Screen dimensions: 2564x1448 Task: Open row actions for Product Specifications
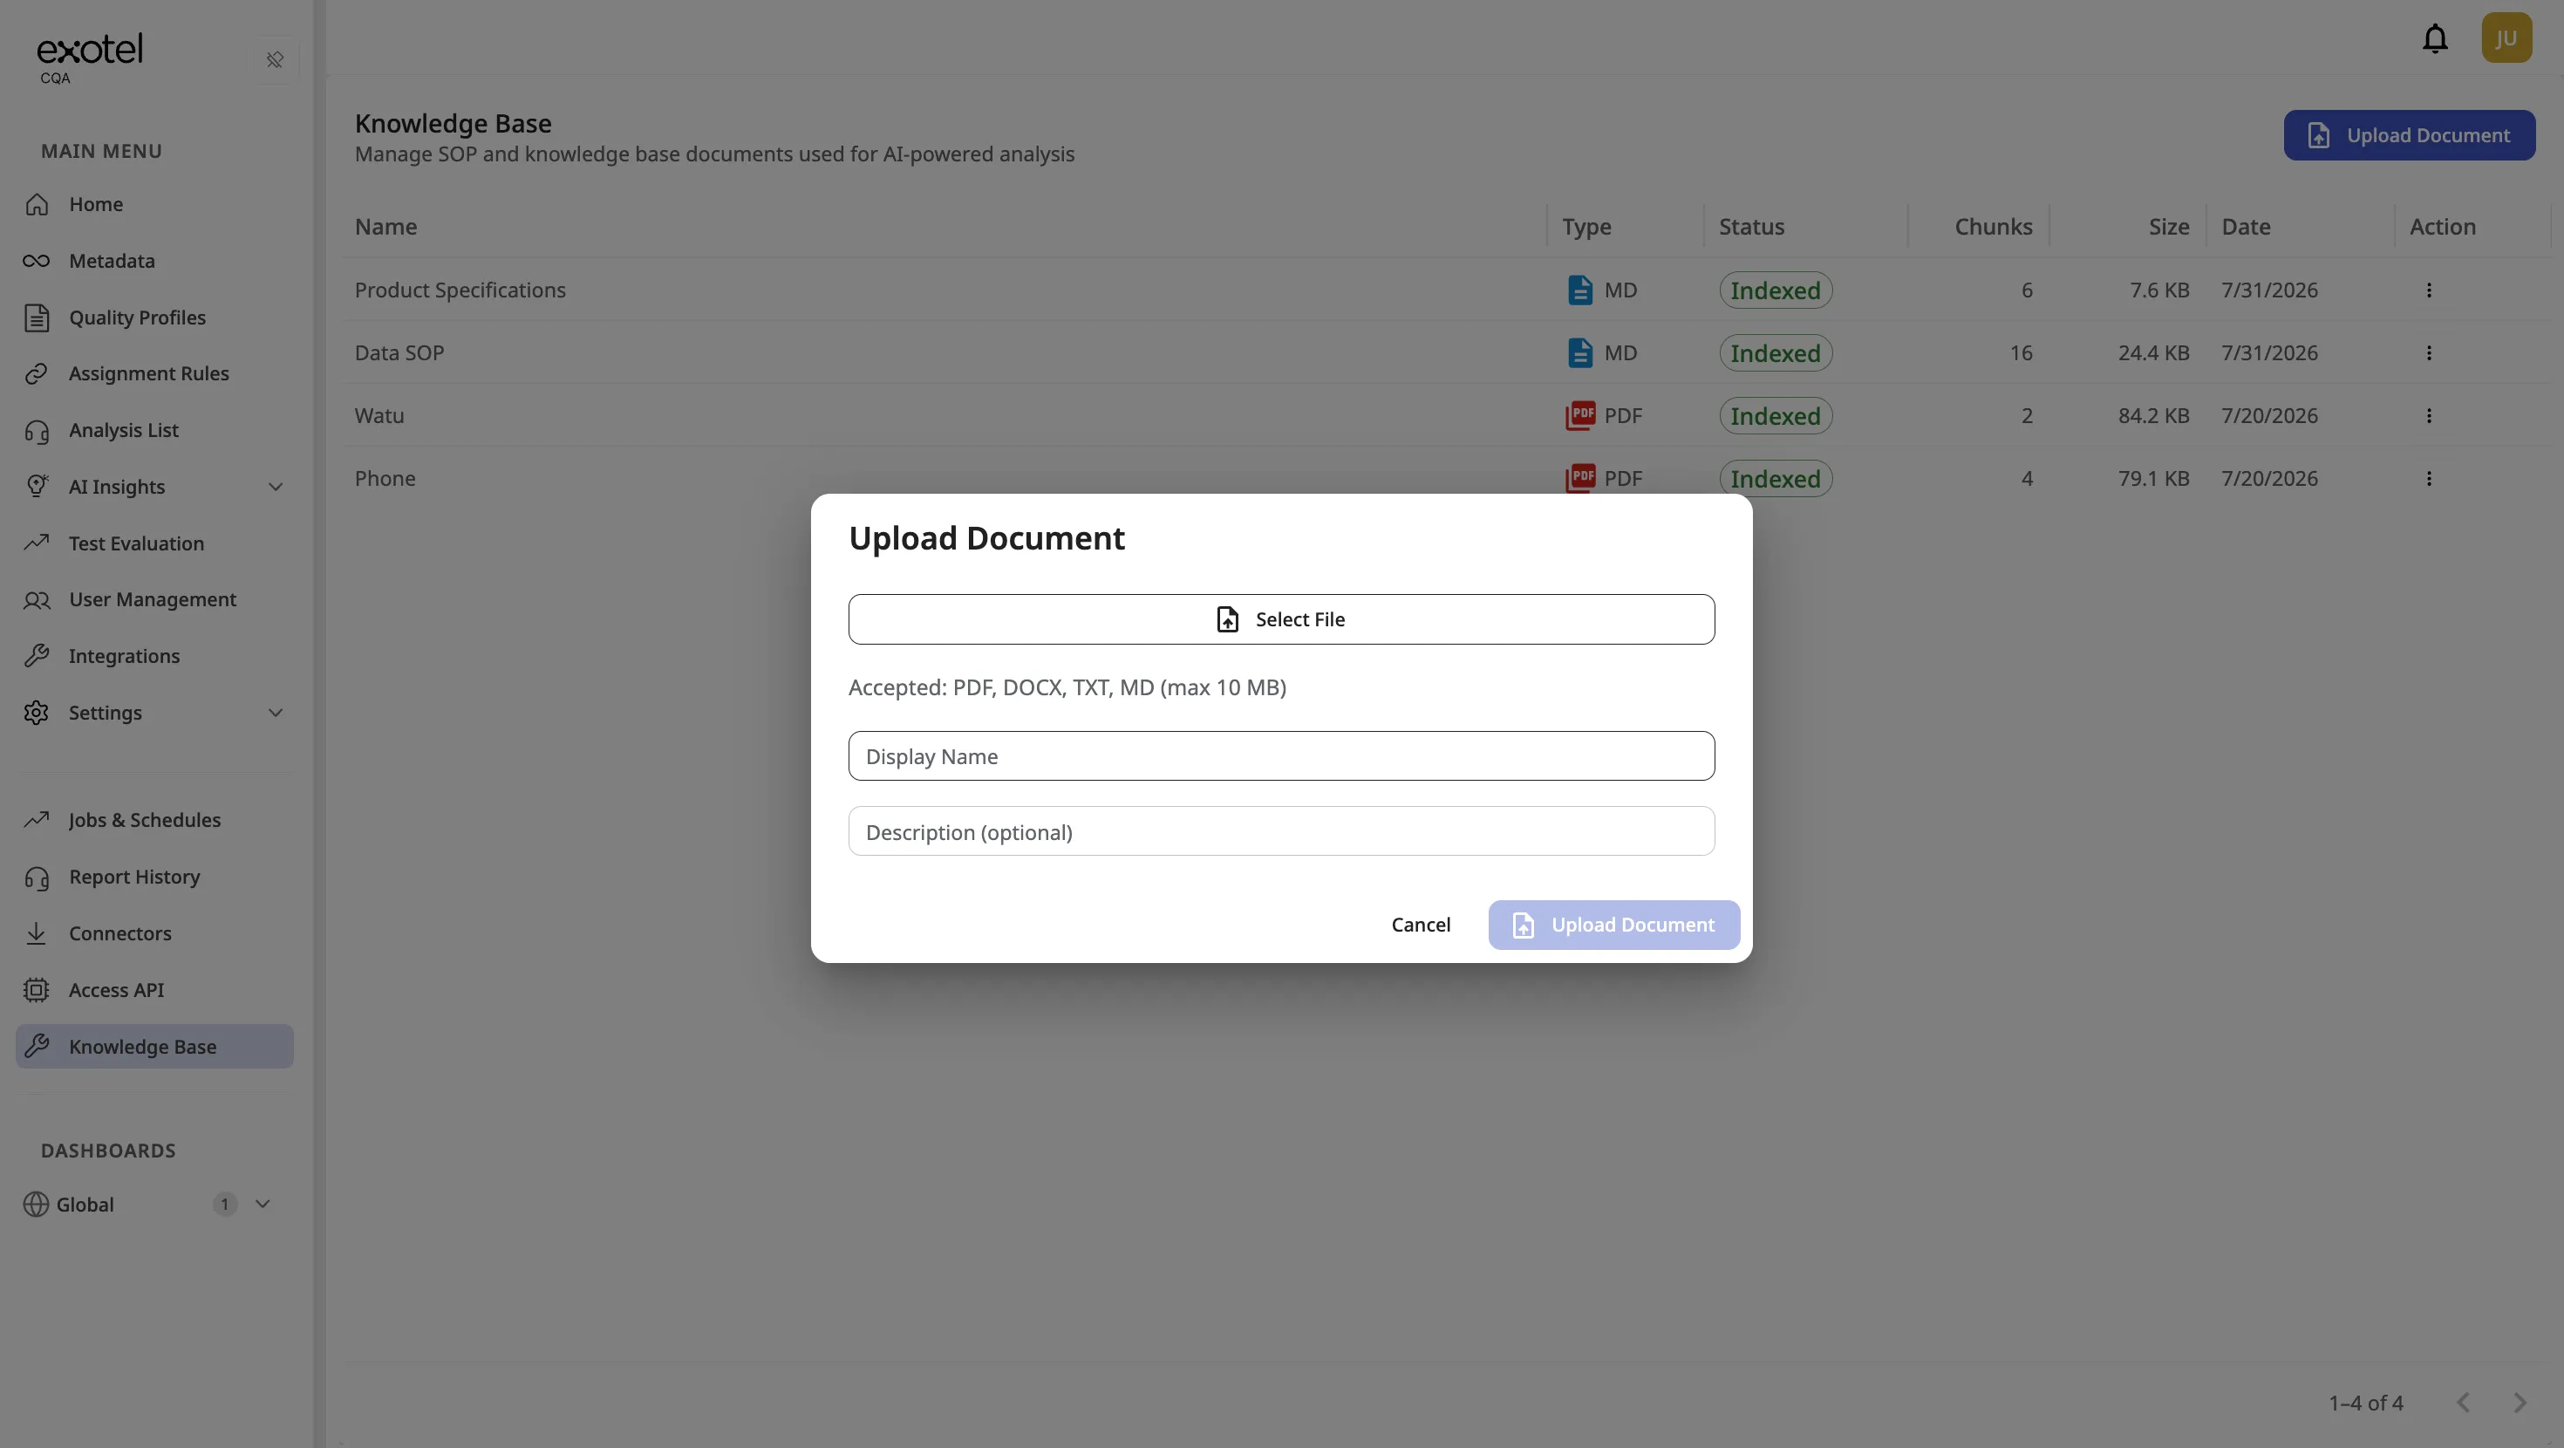pyautogui.click(x=2429, y=290)
